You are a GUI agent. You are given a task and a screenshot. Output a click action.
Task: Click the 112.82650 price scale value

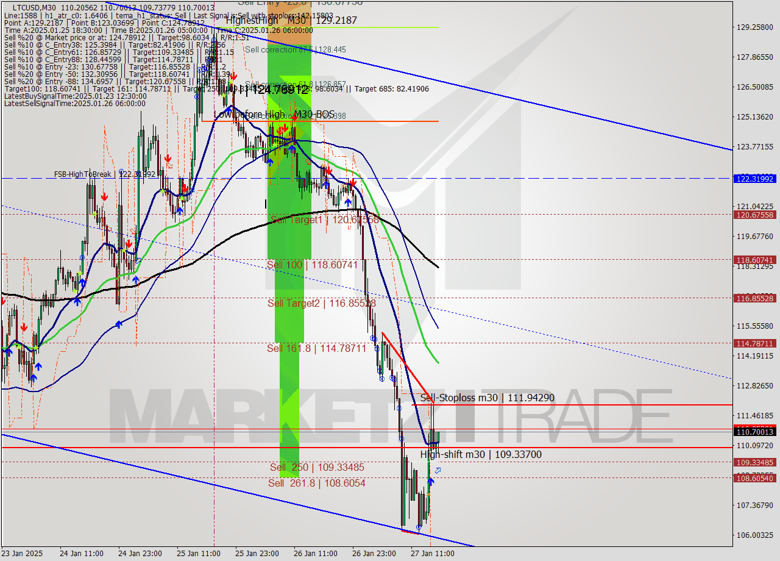[754, 386]
